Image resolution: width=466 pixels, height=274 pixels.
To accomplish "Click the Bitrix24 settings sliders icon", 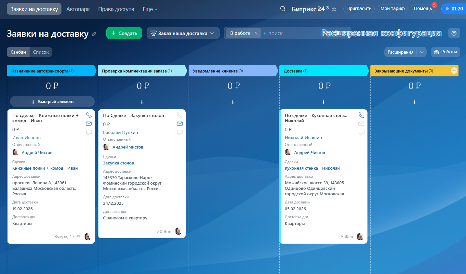I will (x=334, y=9).
